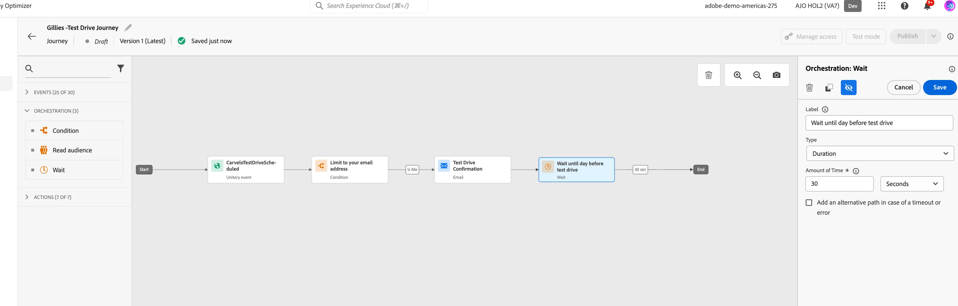Screen dimensions: 958x306
Task: Open the Seconds time unit dropdown
Action: (911, 184)
